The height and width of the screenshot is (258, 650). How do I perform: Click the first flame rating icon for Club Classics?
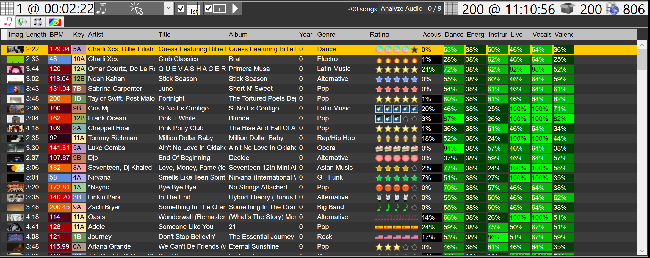click(379, 59)
